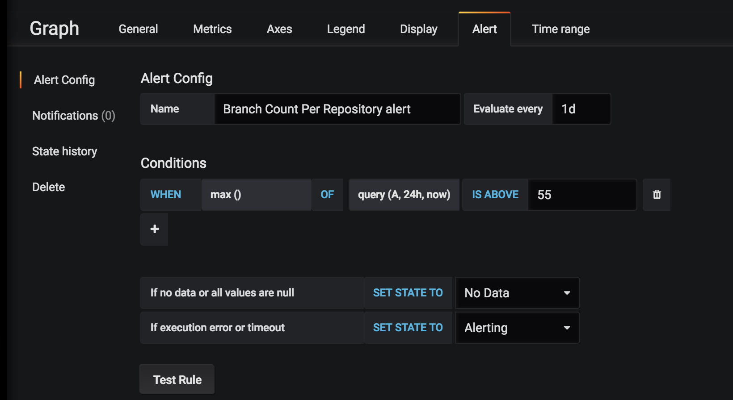
Task: Switch to the Metrics tab
Action: click(212, 29)
